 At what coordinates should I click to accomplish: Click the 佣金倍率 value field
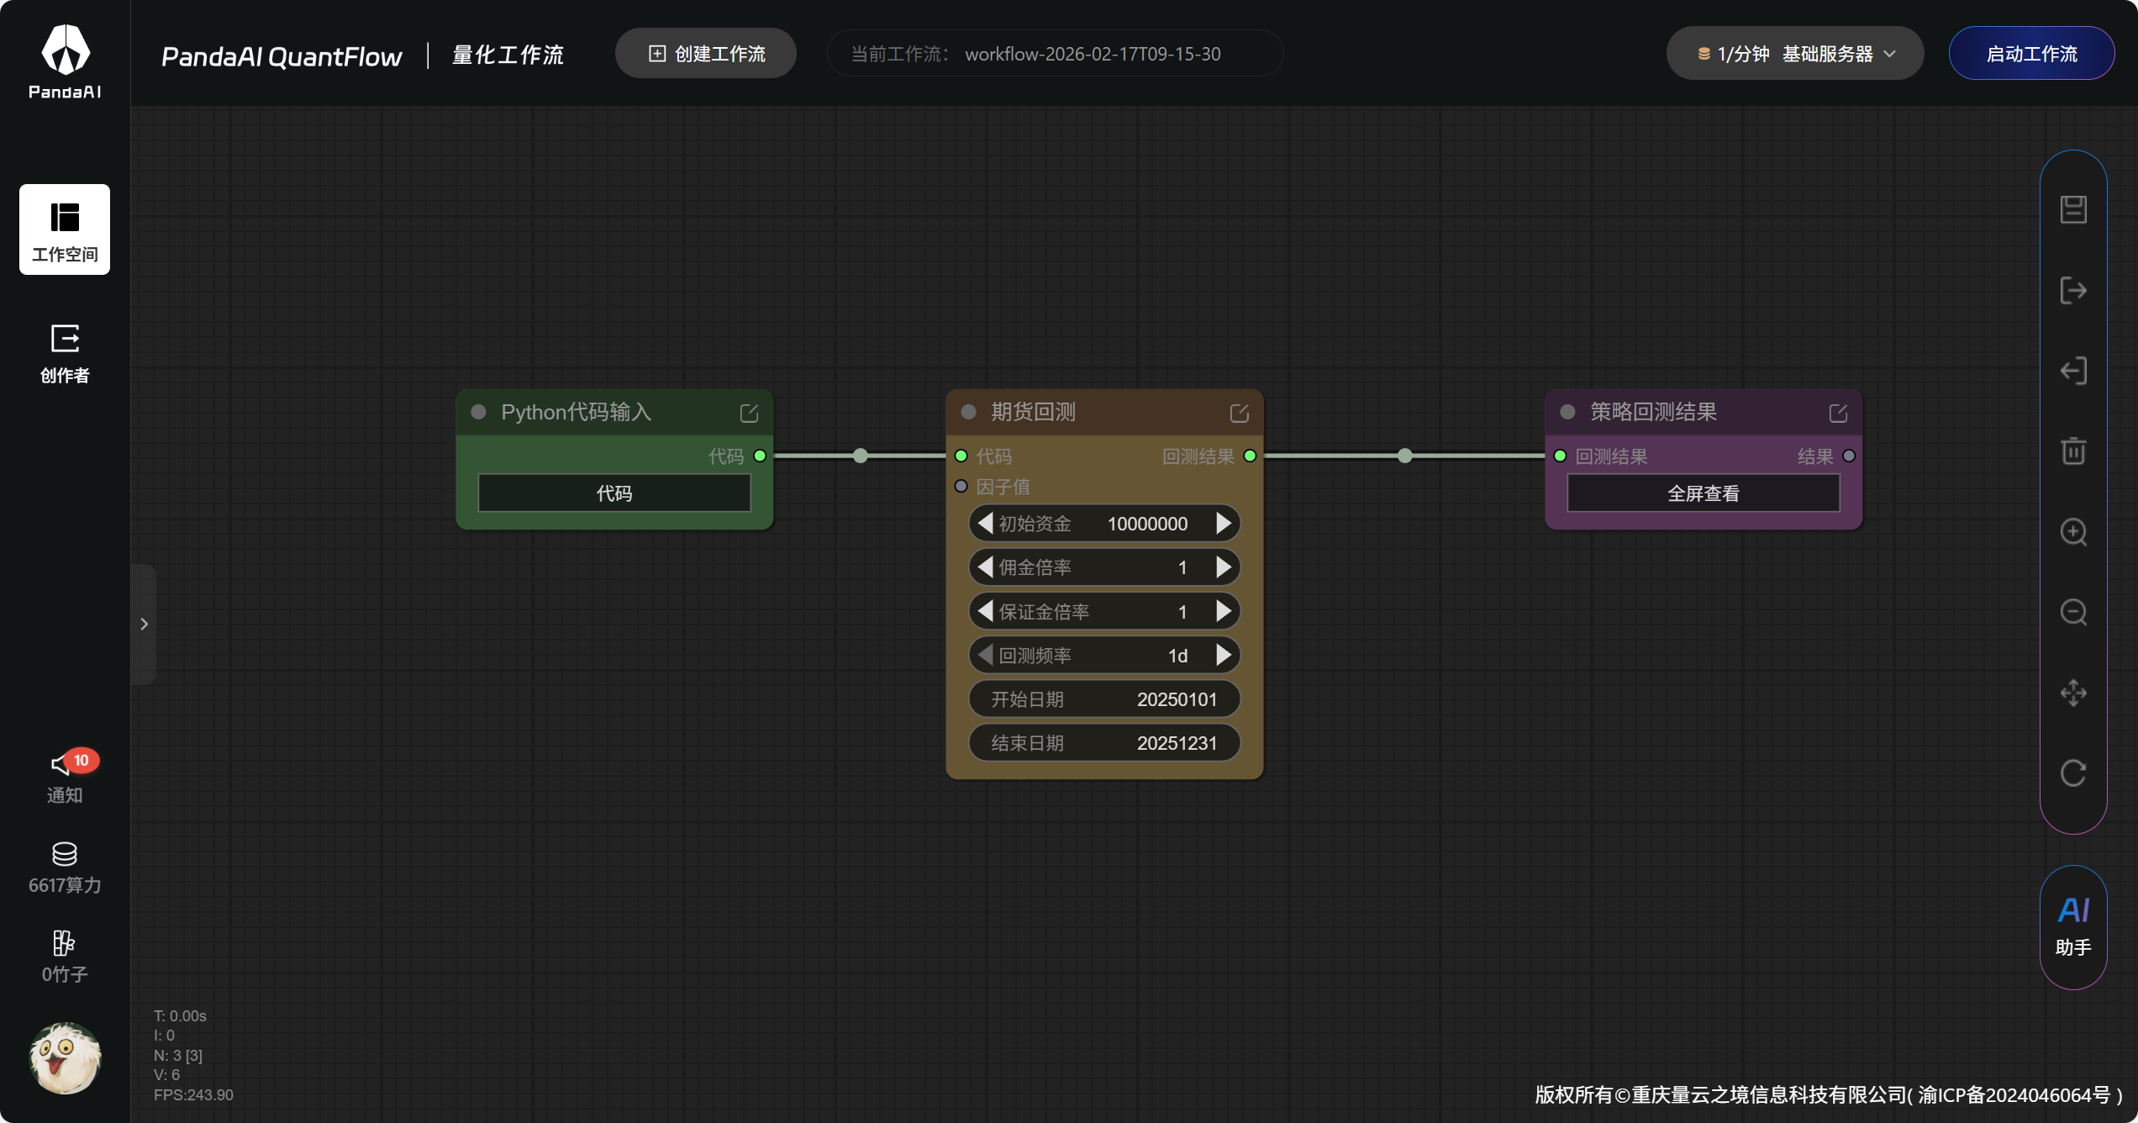tap(1182, 567)
